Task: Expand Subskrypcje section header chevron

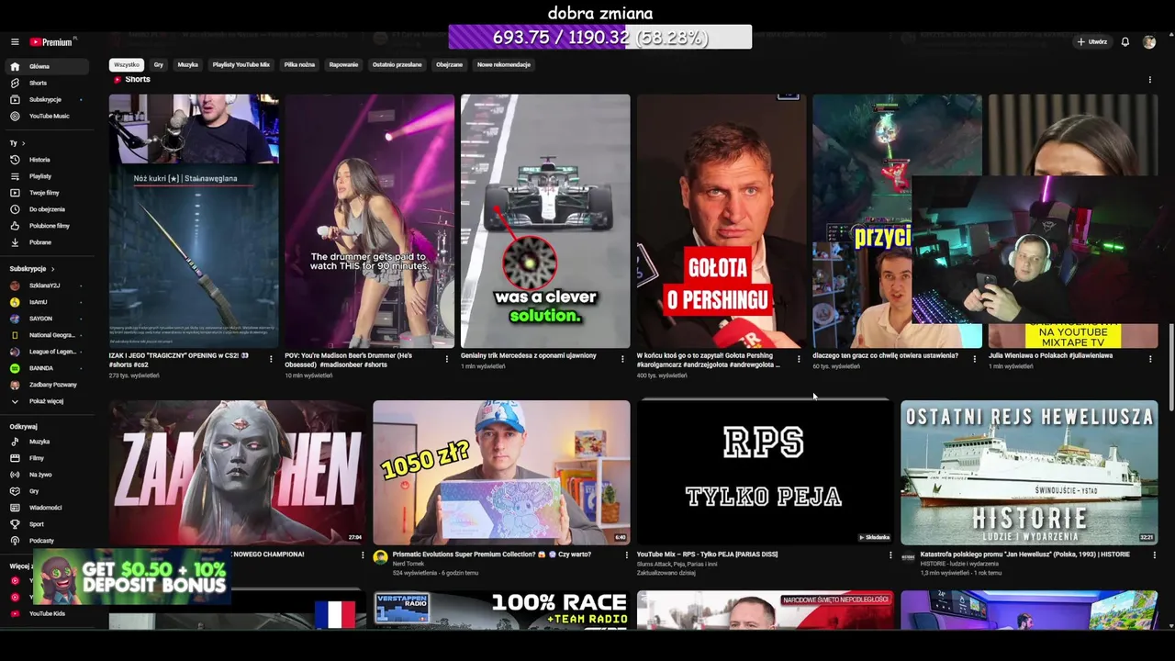Action: coord(52,269)
